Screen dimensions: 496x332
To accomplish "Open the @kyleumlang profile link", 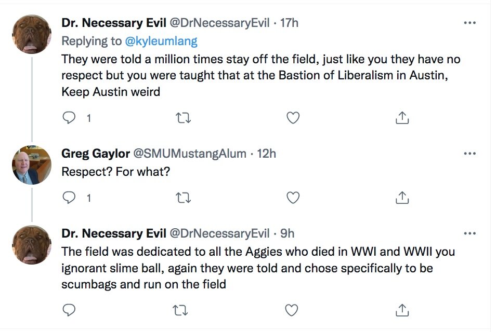I will 161,40.
